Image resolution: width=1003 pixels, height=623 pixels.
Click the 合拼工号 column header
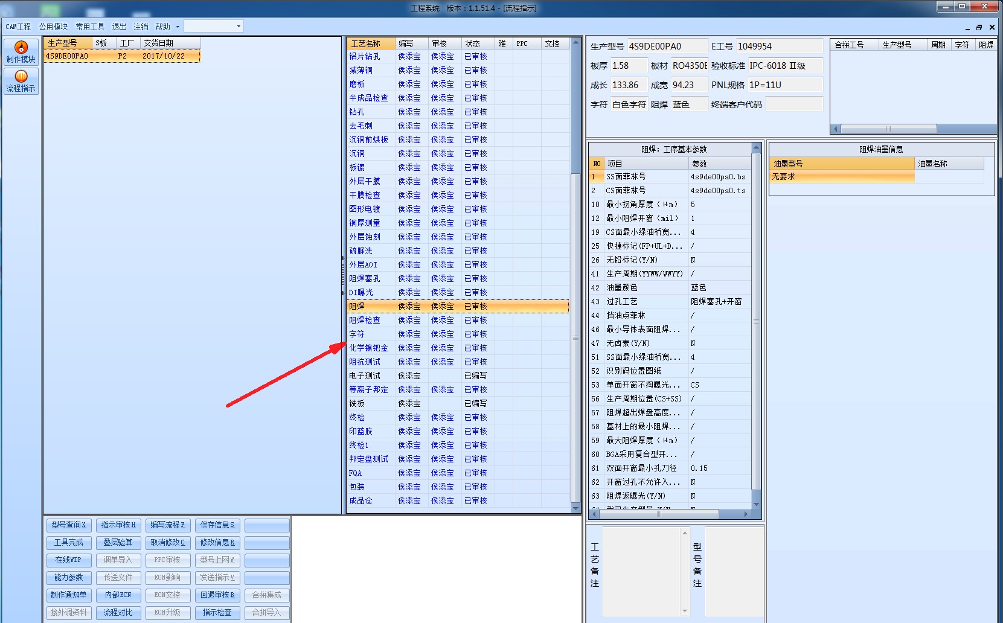point(854,45)
